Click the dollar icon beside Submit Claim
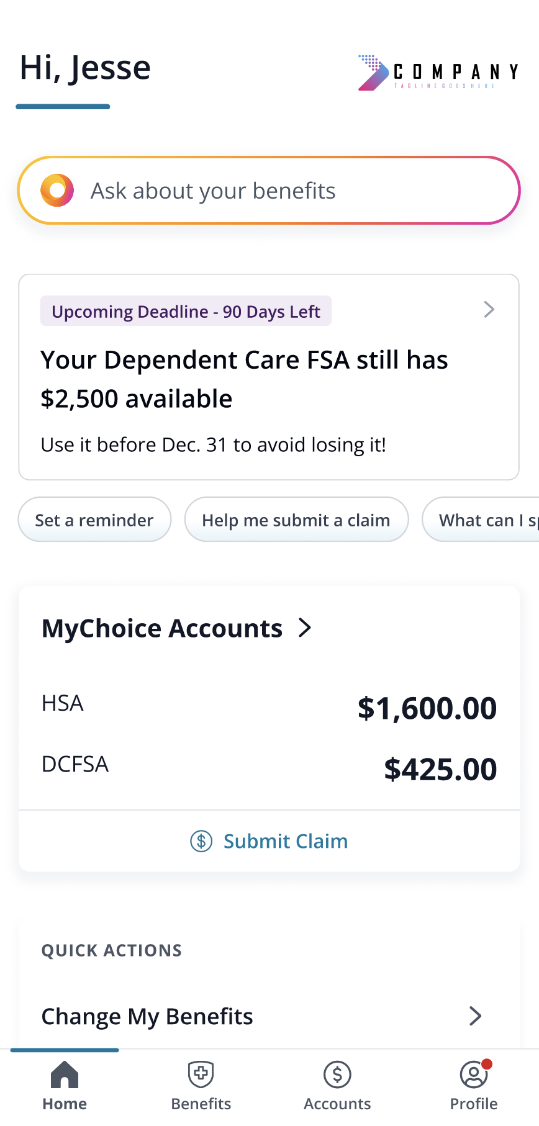 coord(201,841)
